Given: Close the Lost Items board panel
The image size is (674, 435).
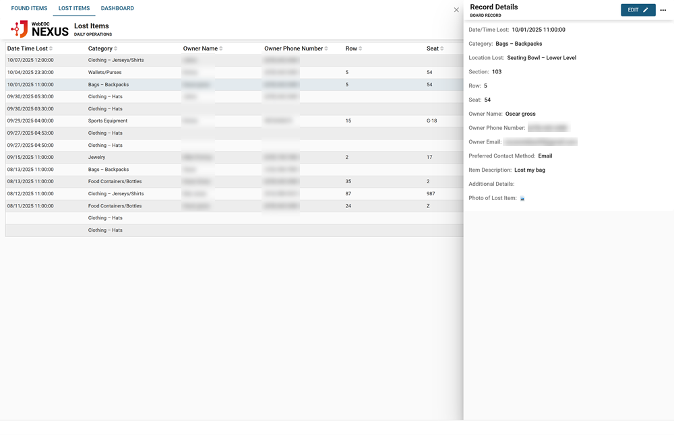Looking at the screenshot, I should pyautogui.click(x=456, y=10).
